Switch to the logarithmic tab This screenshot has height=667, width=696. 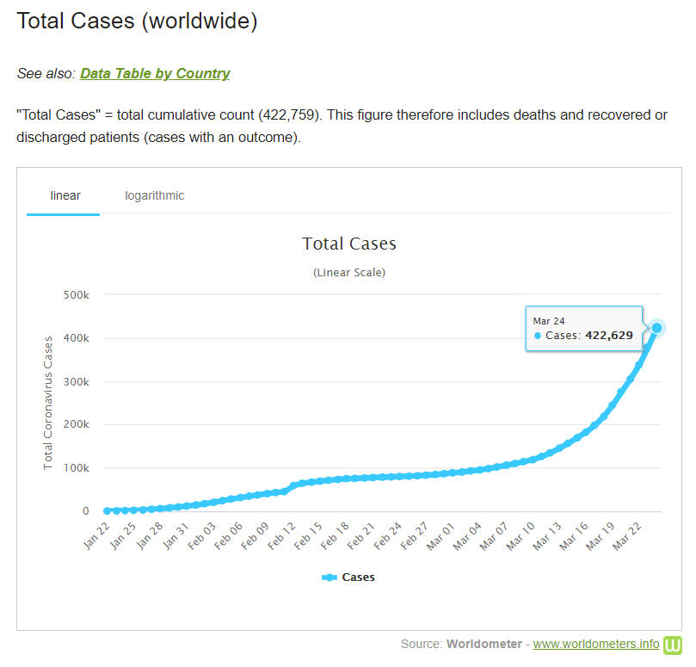tap(155, 195)
